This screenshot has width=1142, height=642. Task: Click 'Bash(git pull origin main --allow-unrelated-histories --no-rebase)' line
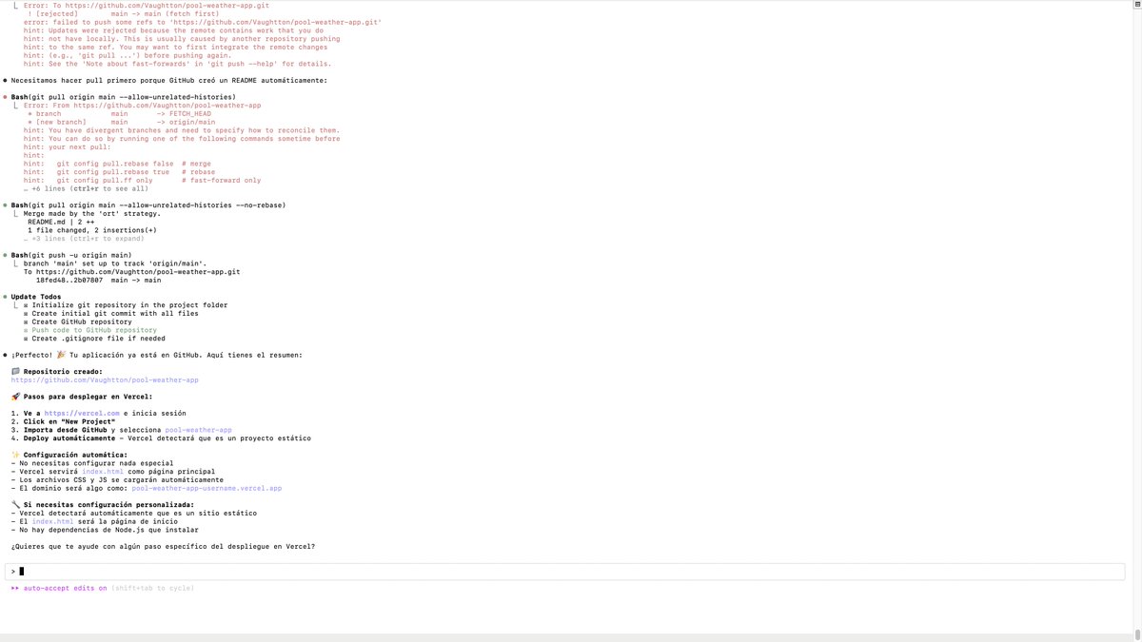tap(148, 204)
